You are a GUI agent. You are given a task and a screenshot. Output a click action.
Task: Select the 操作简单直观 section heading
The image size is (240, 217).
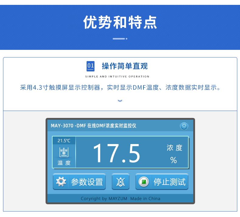tap(125, 66)
